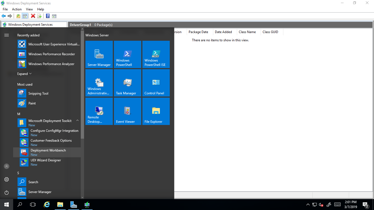Click the Export List toolbar icon

point(39,16)
